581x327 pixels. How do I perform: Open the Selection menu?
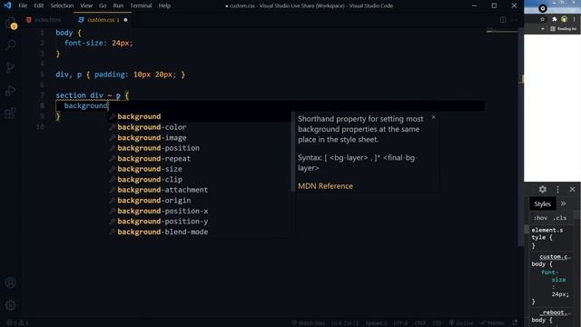point(62,5)
